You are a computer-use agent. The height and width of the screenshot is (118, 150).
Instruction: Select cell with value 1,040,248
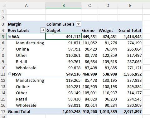click(x=63, y=111)
